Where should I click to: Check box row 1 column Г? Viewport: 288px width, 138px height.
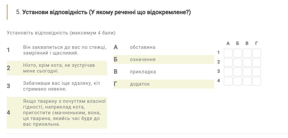(x=257, y=53)
